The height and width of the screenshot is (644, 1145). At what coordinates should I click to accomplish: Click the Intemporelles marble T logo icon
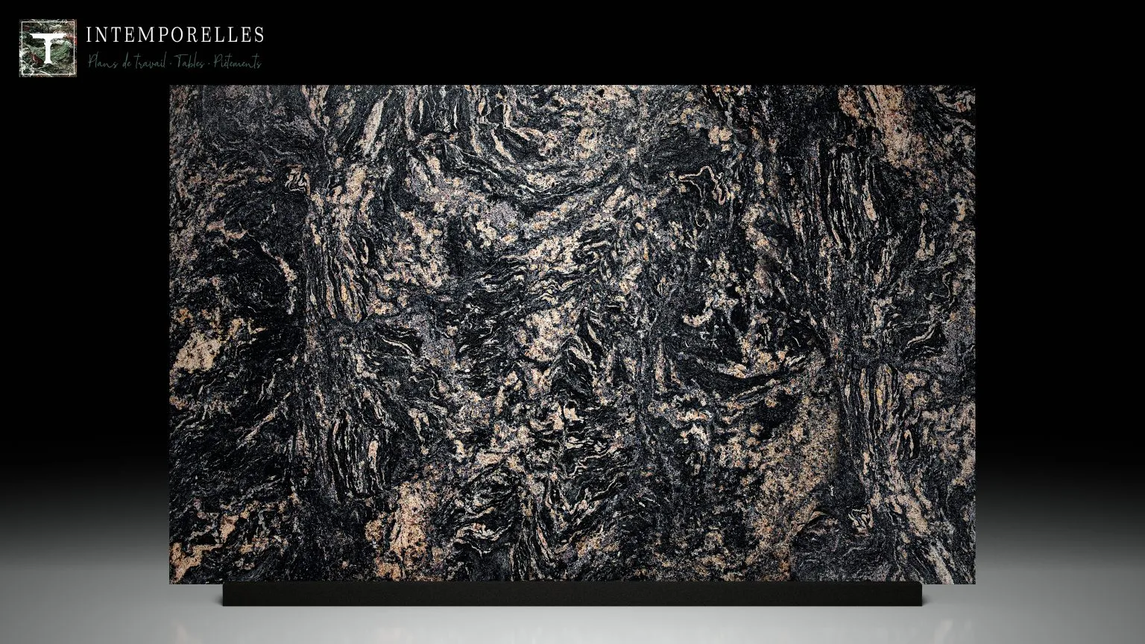point(48,48)
